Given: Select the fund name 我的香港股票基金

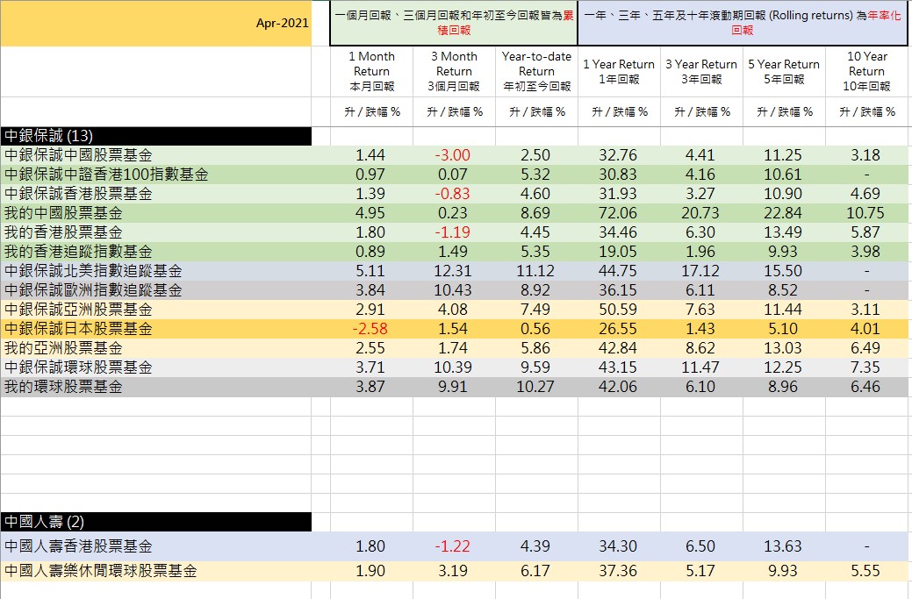Looking at the screenshot, I should pos(63,232).
